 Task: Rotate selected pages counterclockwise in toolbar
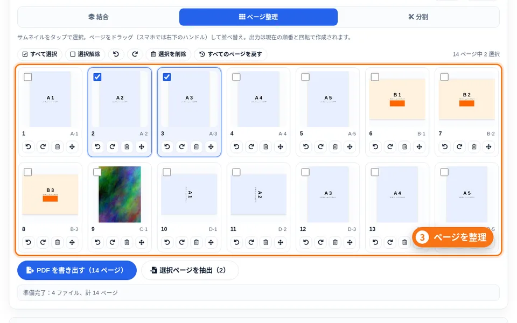pyautogui.click(x=116, y=54)
